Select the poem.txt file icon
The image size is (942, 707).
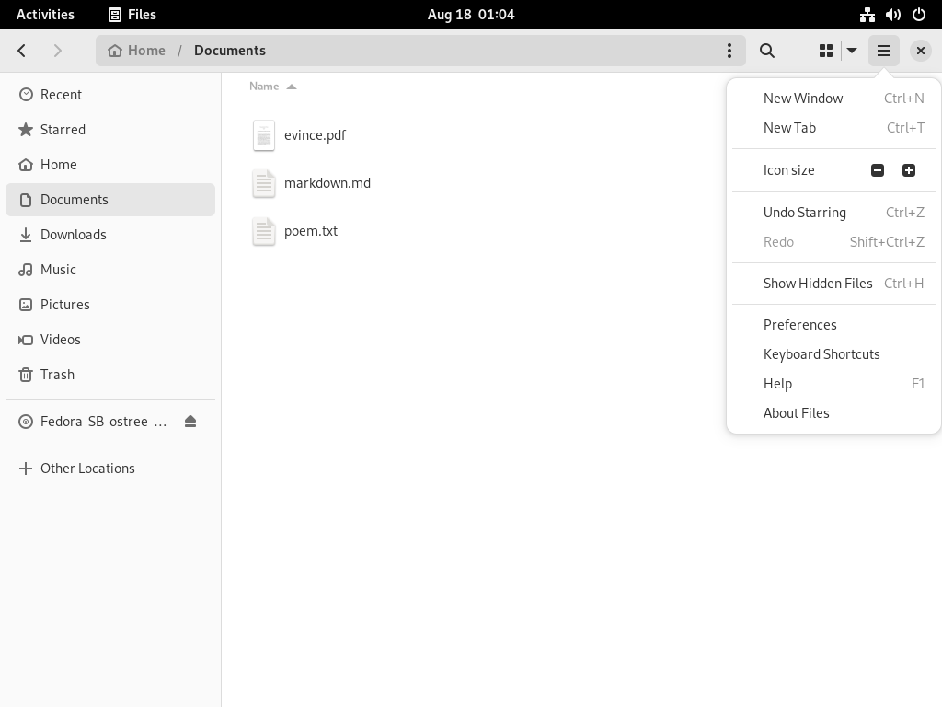tap(264, 231)
